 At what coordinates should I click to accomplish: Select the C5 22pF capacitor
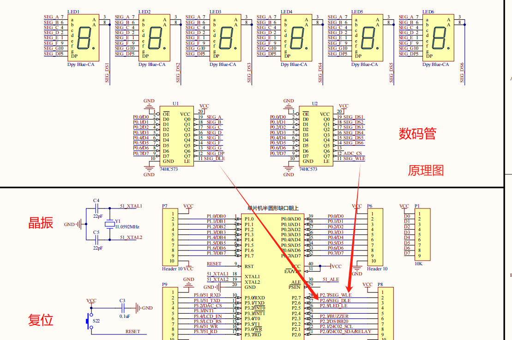click(x=96, y=239)
